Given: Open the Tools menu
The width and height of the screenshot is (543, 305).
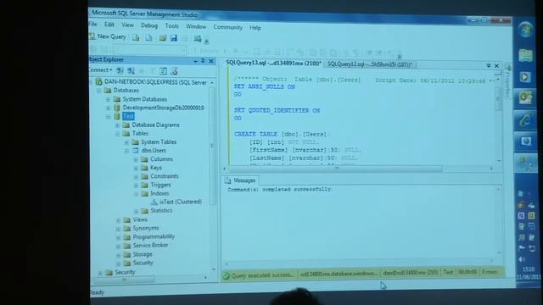Looking at the screenshot, I should tap(171, 26).
